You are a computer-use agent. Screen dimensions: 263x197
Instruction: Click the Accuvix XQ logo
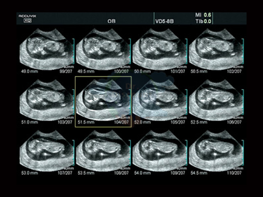pos(28,18)
